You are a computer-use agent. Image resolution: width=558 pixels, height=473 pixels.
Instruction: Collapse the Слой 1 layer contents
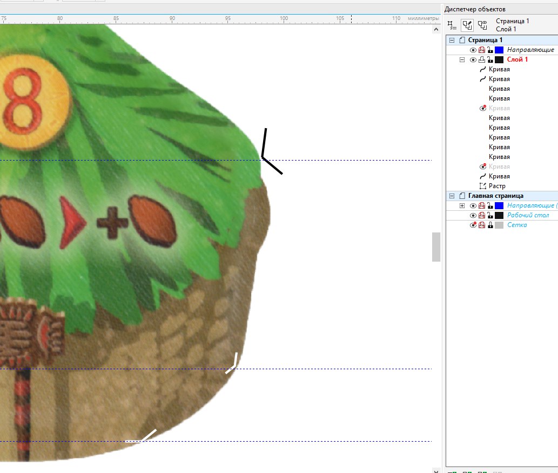click(x=462, y=60)
